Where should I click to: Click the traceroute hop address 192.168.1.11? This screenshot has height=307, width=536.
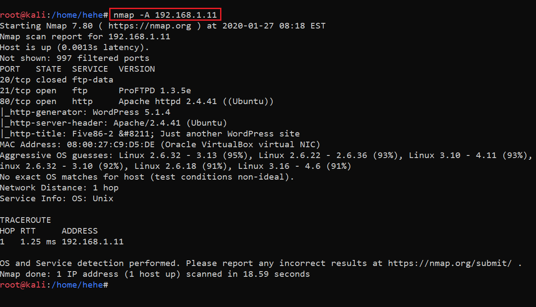click(92, 242)
